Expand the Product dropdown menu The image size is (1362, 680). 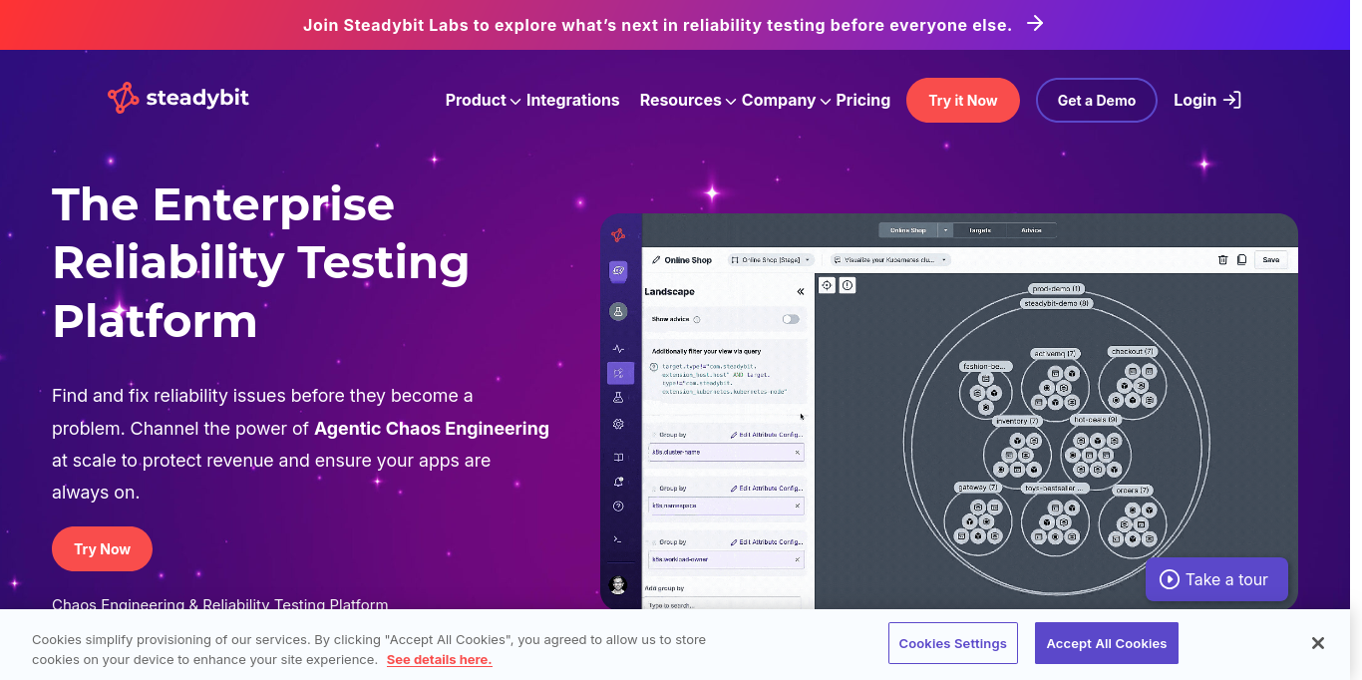point(483,100)
